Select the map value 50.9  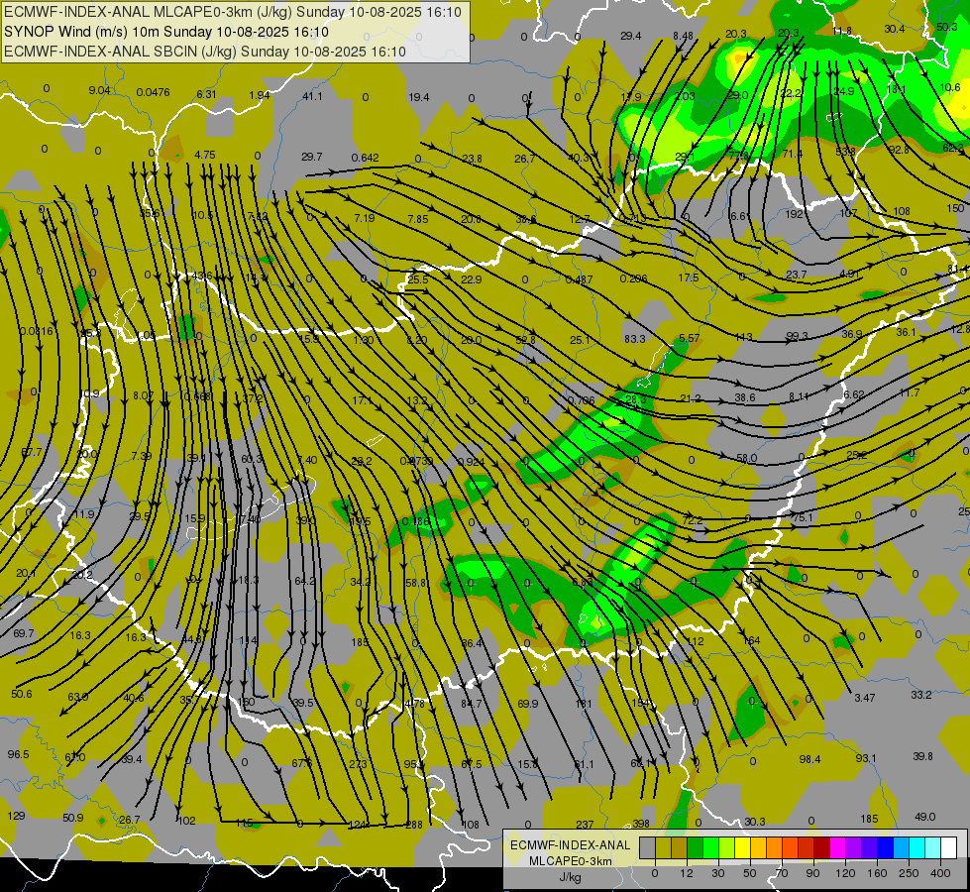(72, 817)
